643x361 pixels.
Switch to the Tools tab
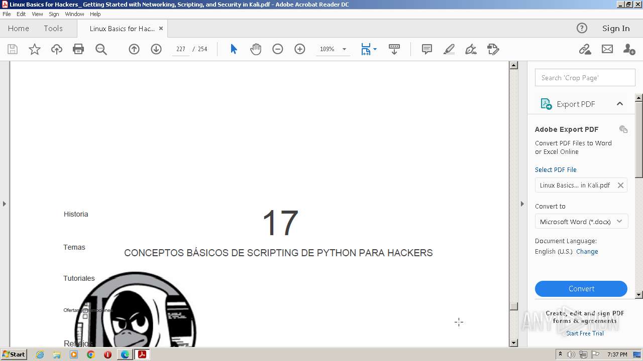coord(53,29)
